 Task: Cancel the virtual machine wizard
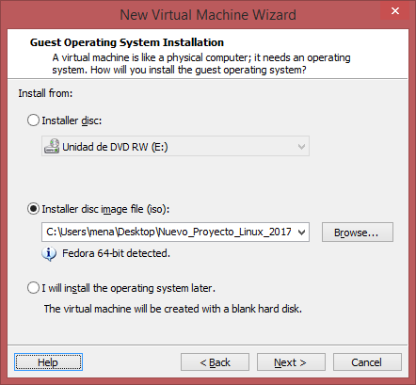(x=367, y=362)
